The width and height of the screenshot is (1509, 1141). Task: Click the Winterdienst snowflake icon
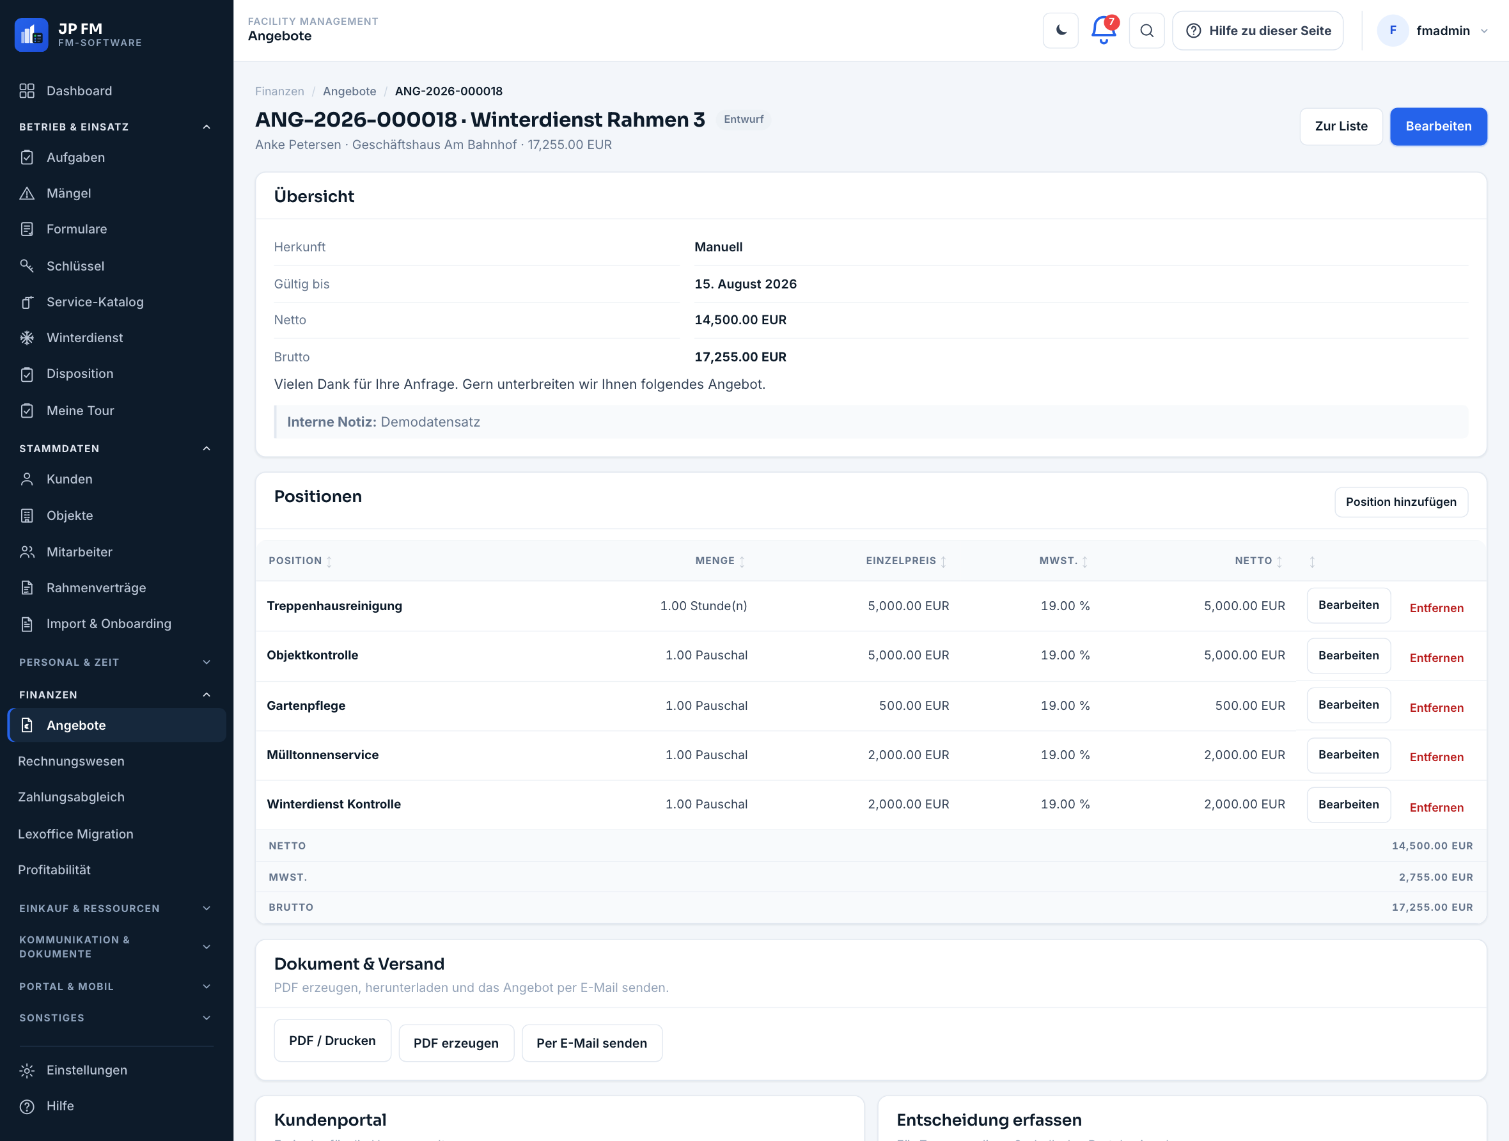click(27, 338)
